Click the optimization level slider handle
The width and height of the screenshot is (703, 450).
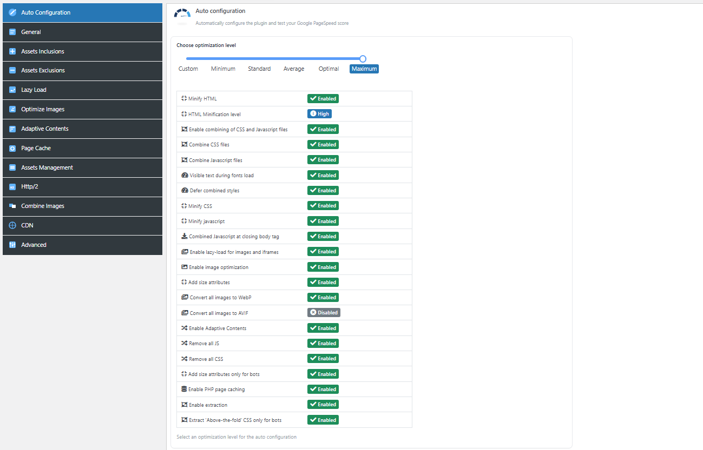pyautogui.click(x=362, y=58)
